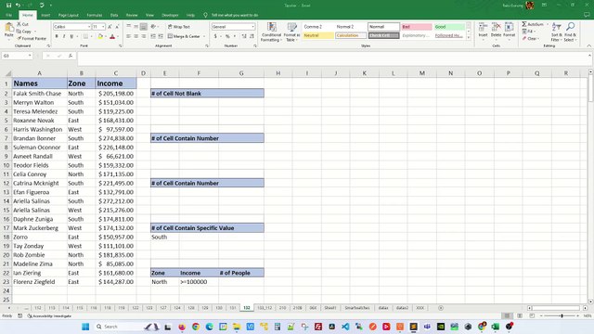594x334 pixels.
Task: Click the Undo arrow in title bar
Action: [18, 5]
